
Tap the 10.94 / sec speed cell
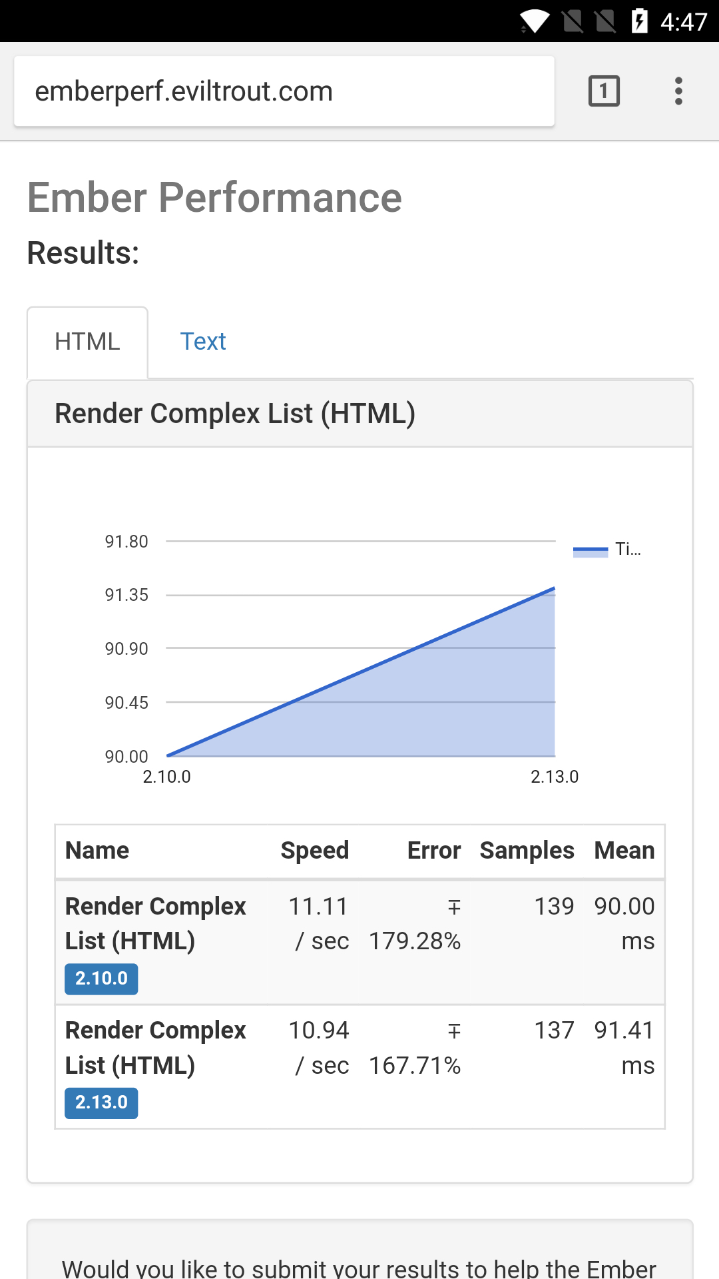coord(318,1048)
